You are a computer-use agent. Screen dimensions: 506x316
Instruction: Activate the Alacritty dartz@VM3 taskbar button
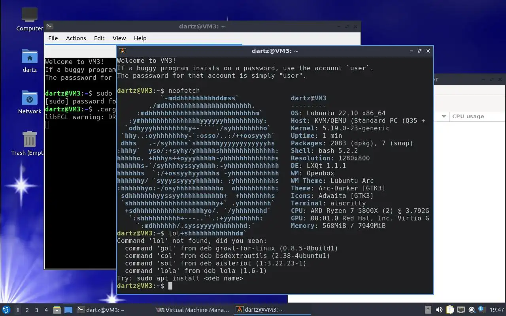click(x=273, y=310)
